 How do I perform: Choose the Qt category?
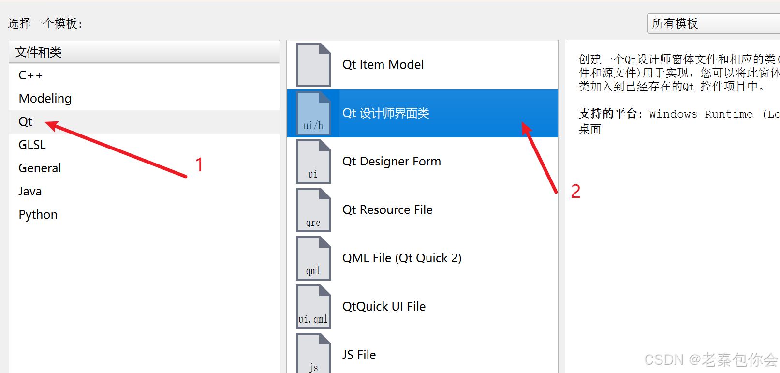(144, 121)
